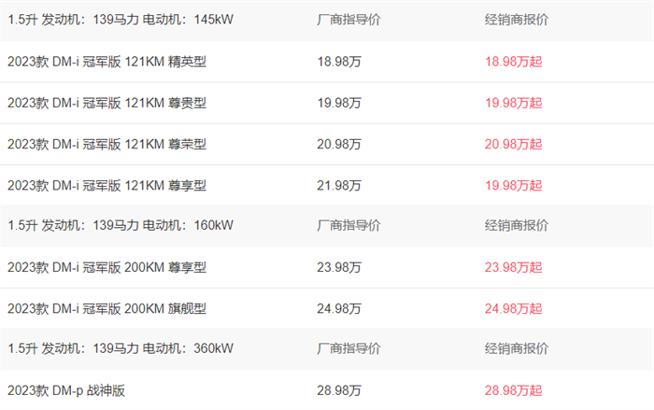
Task: Click 经销商报价 header in 160kW group
Action: click(x=517, y=226)
